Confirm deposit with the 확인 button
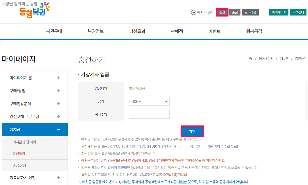 pos(192,131)
